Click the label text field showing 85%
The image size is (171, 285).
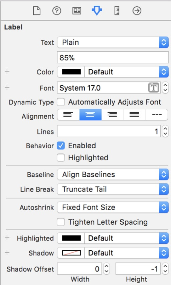[x=113, y=57]
